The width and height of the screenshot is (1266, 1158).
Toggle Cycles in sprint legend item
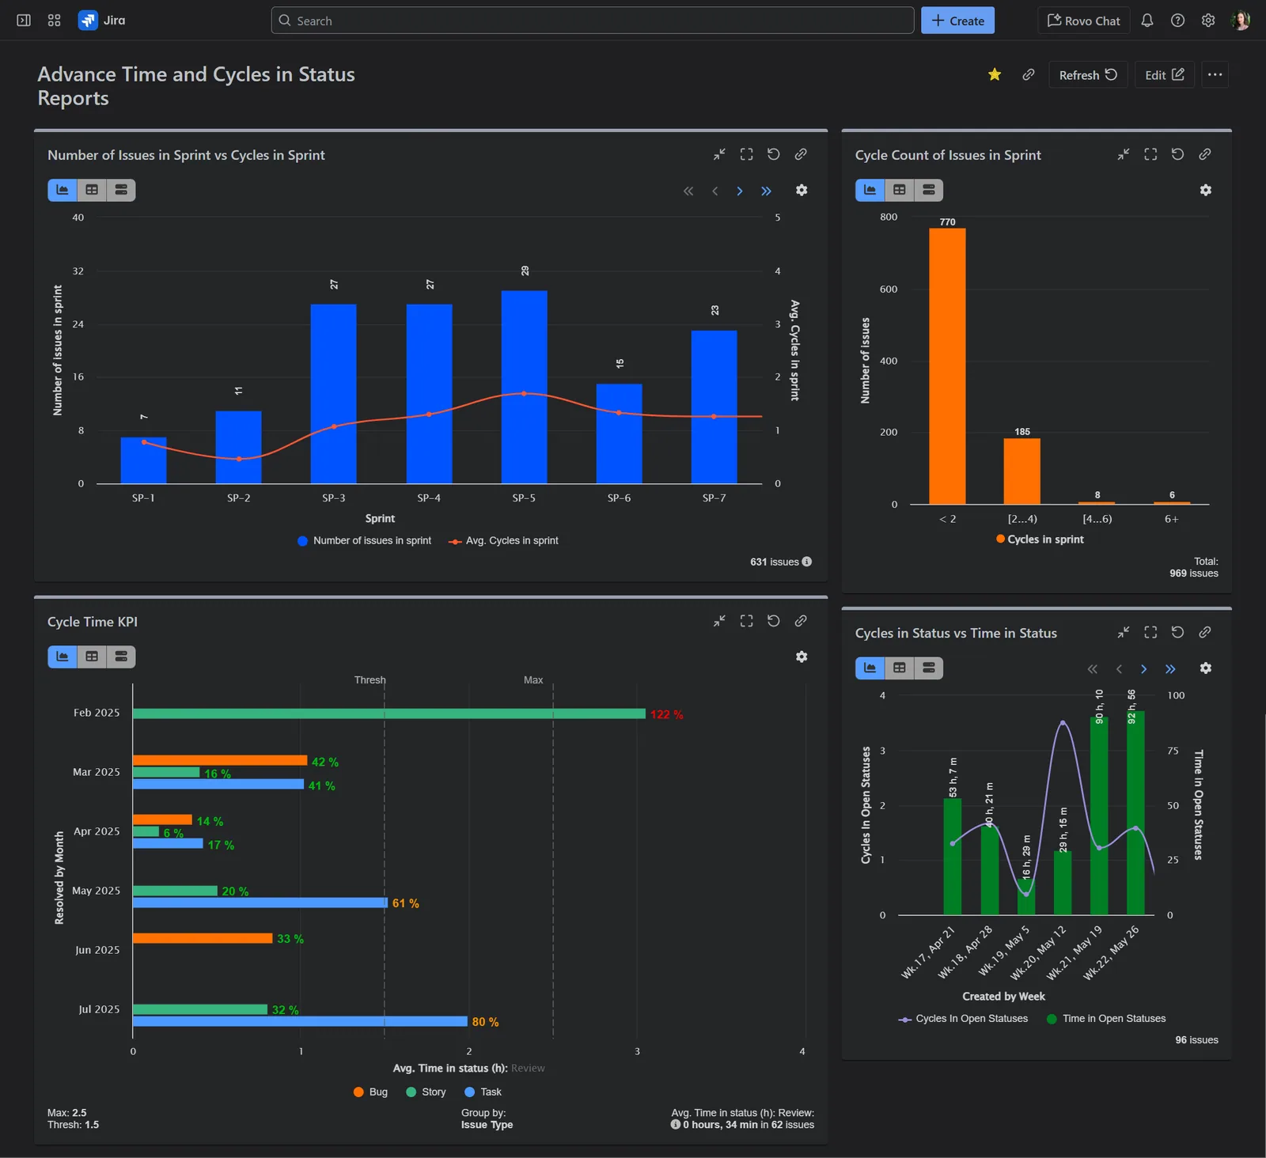[1040, 539]
